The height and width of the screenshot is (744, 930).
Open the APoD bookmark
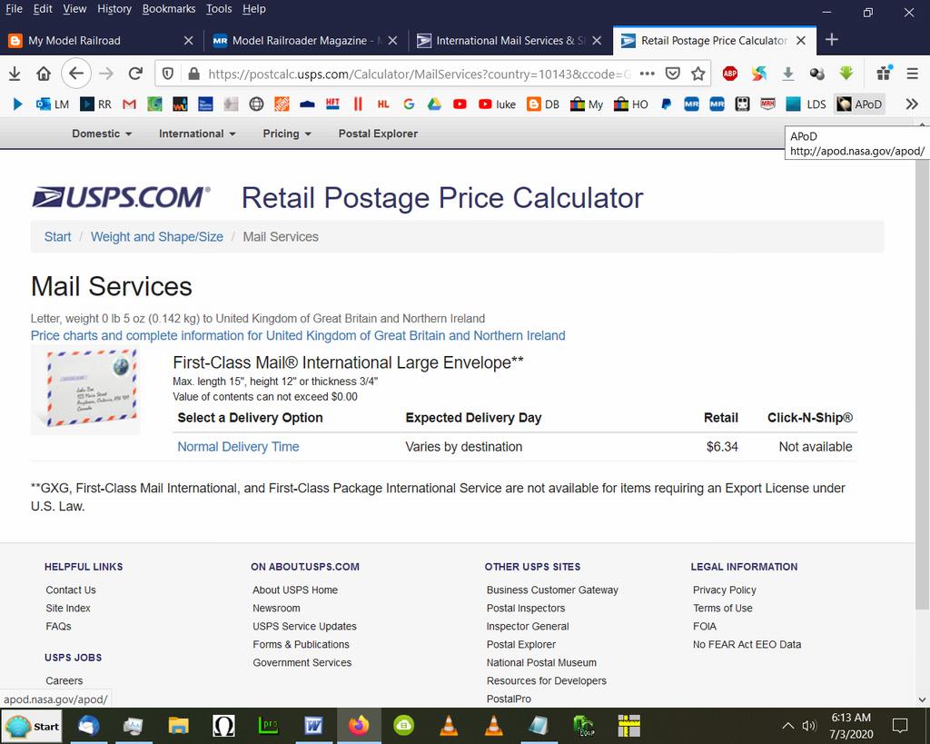(859, 104)
